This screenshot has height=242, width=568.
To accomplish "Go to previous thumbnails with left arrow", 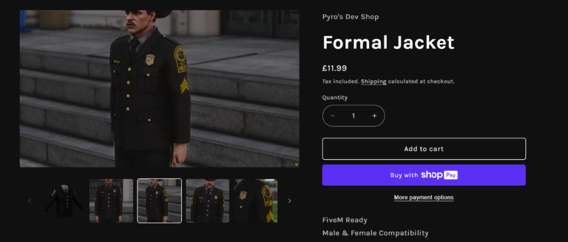I will click(x=30, y=201).
